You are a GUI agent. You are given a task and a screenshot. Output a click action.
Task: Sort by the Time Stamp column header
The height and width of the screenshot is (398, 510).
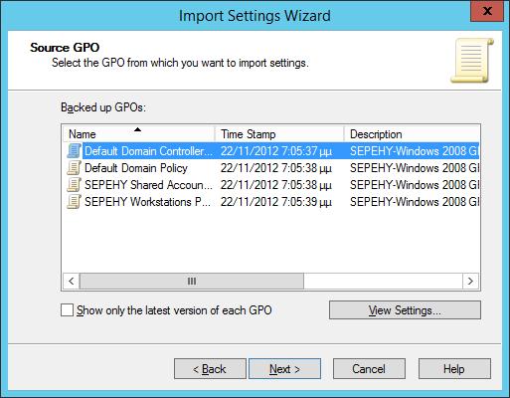coord(279,134)
